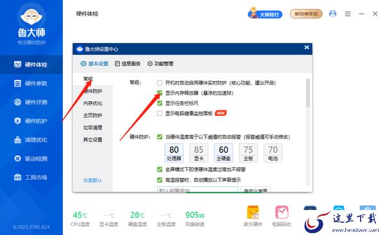Viewport: 385px width, 235px height.
Task: Select 垃圾清理 in settings list
Action: tap(93, 127)
